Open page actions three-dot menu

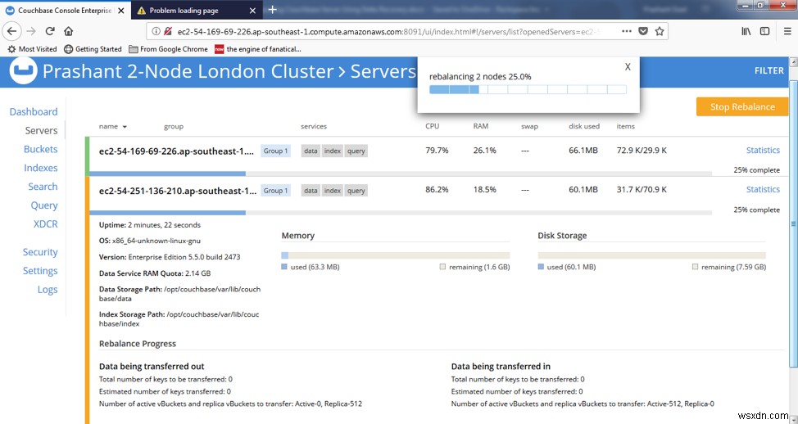point(627,31)
